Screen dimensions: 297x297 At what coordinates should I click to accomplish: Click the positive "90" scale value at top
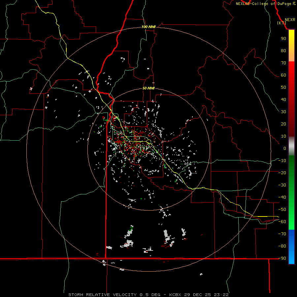(283, 39)
